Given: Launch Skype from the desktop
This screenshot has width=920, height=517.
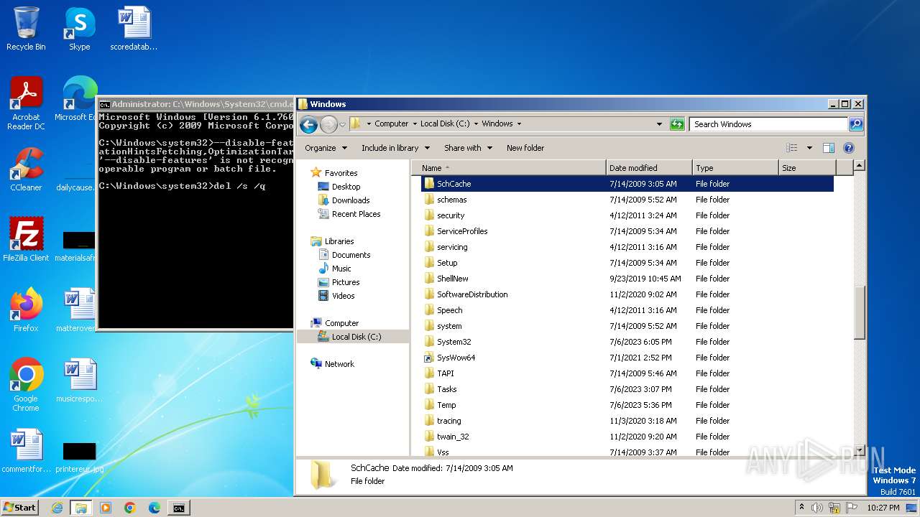Looking at the screenshot, I should 79,29.
